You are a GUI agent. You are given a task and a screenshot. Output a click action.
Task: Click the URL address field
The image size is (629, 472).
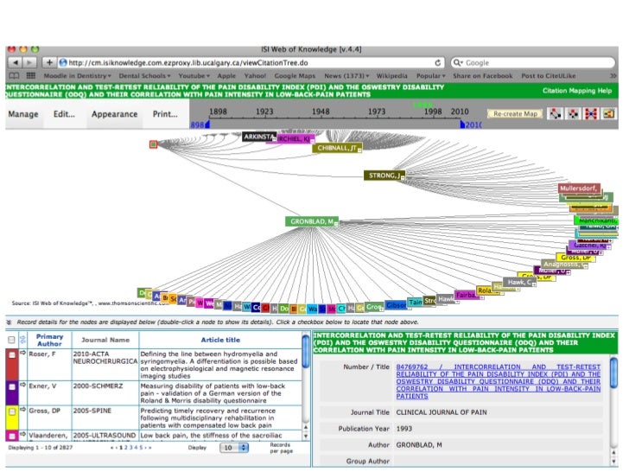(251, 62)
